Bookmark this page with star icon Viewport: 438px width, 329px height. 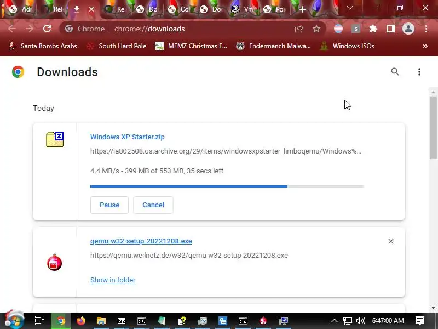coord(316,29)
